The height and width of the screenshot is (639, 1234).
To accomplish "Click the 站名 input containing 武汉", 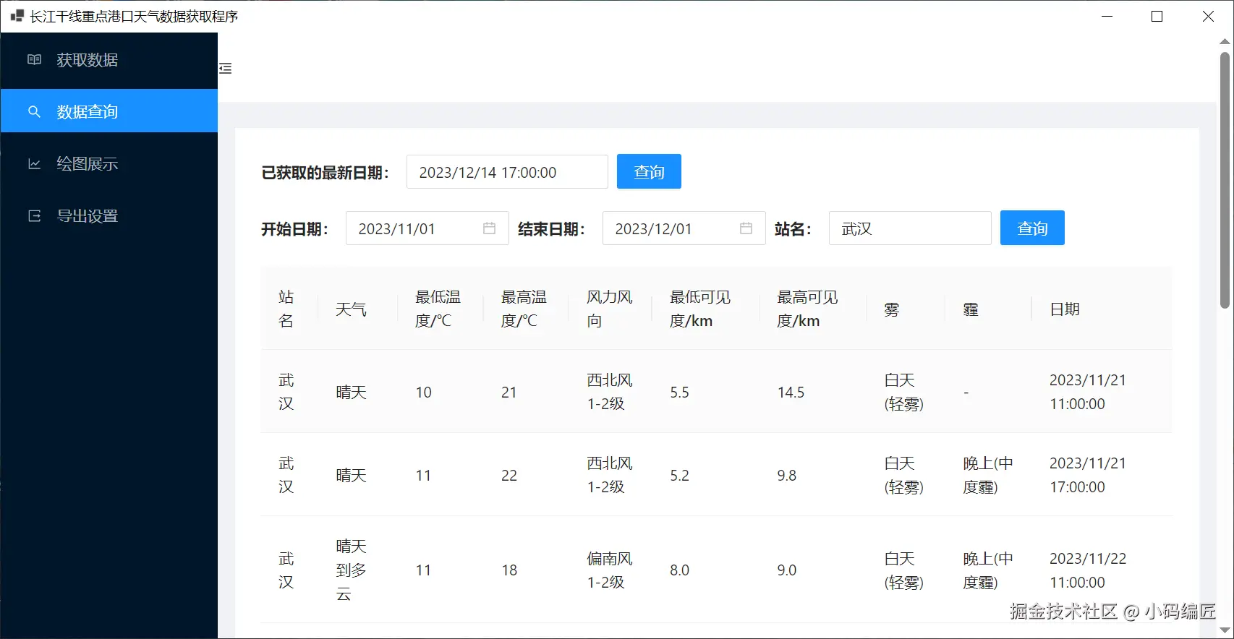I will 910,228.
